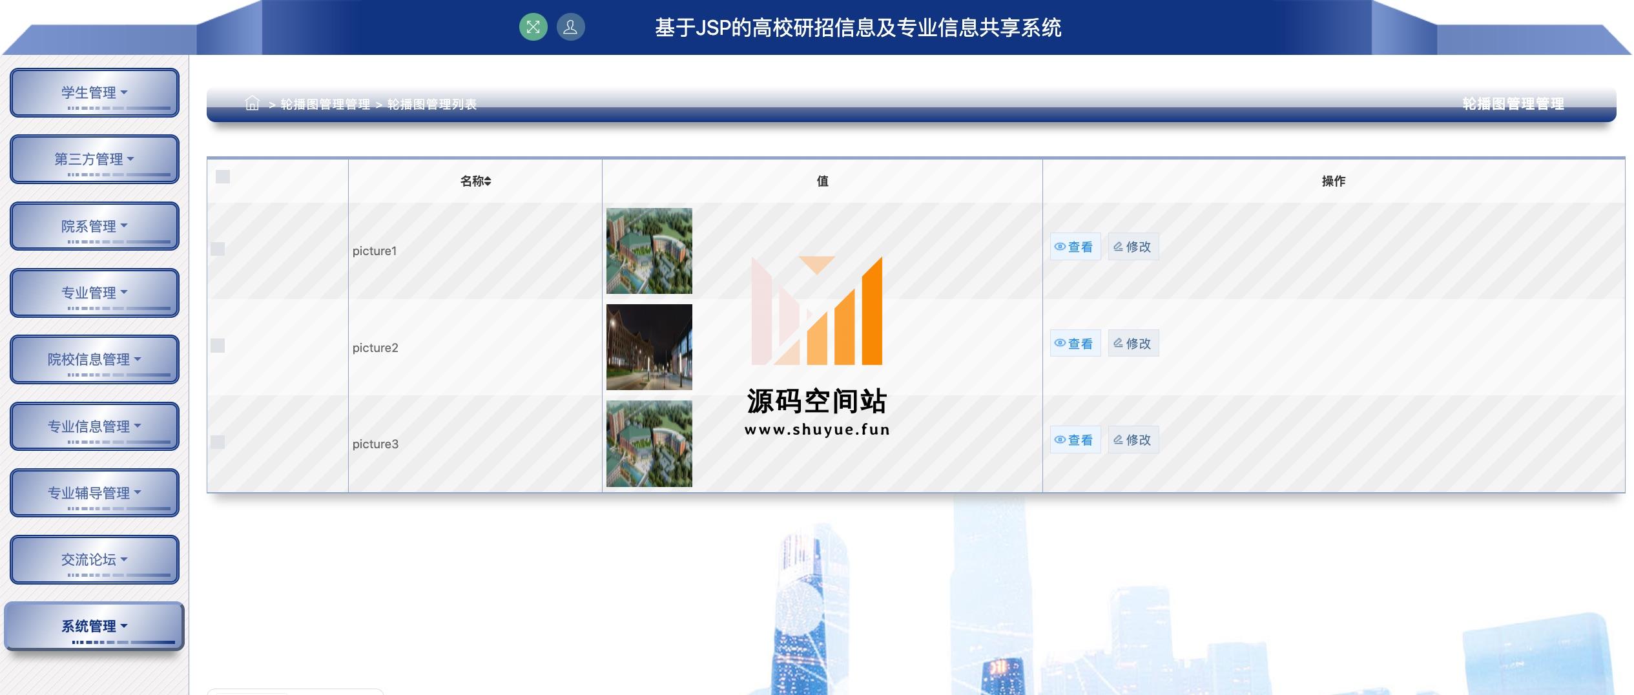This screenshot has height=695, width=1634.
Task: Click the picture2 name cell
Action: click(475, 347)
